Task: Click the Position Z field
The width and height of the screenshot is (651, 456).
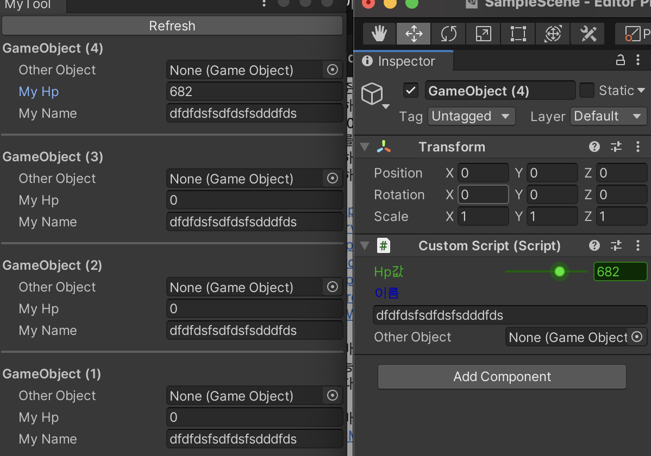Action: tap(622, 173)
